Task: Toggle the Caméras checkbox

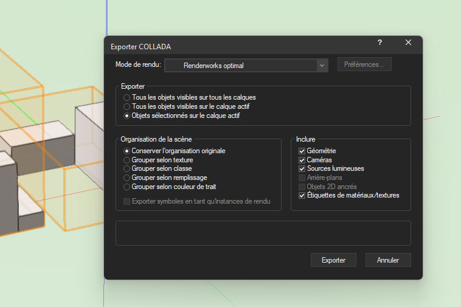Action: coord(302,160)
